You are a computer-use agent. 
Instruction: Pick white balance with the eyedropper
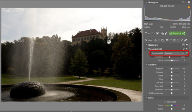click(186, 53)
